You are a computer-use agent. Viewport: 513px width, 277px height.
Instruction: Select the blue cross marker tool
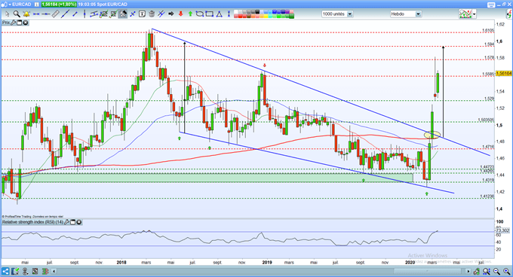click(x=133, y=14)
